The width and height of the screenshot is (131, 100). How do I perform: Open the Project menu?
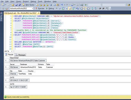click(x=26, y=1)
